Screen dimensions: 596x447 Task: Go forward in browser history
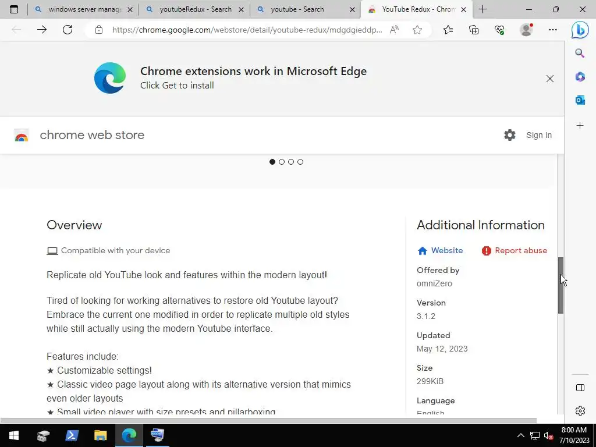point(42,30)
